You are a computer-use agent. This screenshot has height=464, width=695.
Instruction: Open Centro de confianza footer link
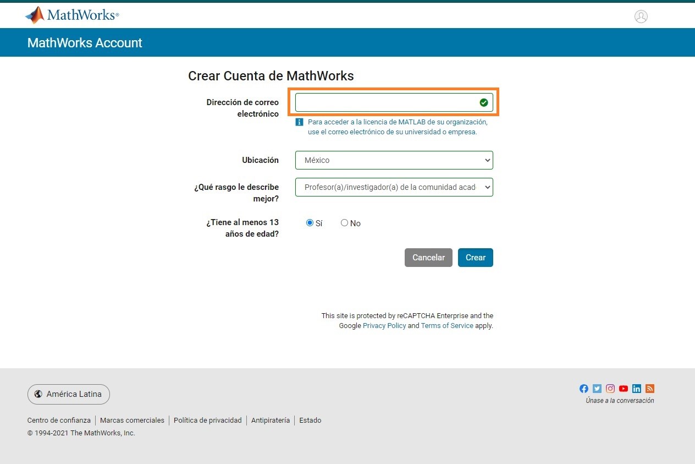coord(59,421)
